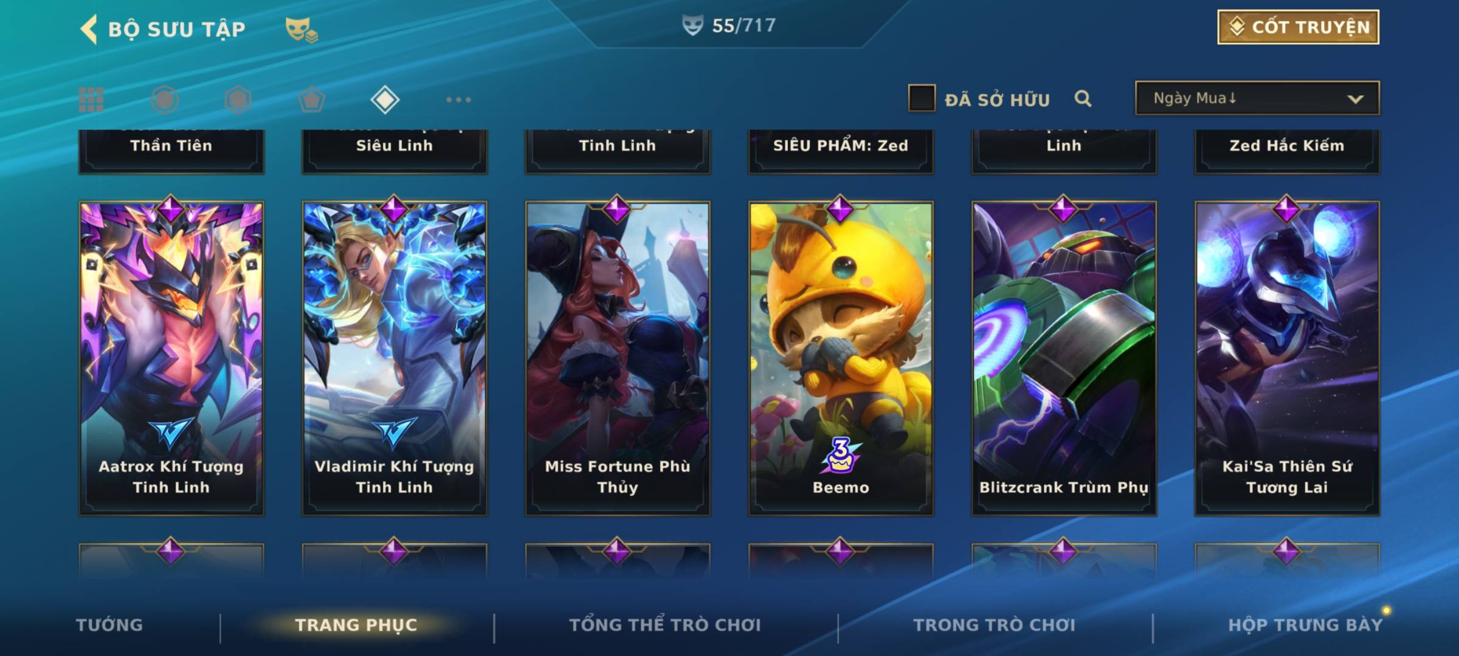The width and height of the screenshot is (1459, 656).
Task: Tick the Đã Sở Hữu checkbox
Action: 922,98
